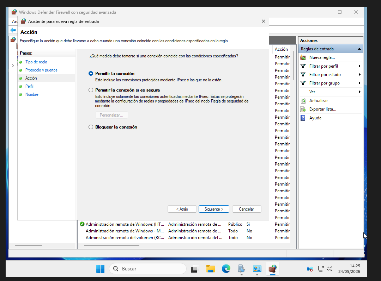Screen dimensions: 381x281
Task: Click the firewall root node icon in tree
Action: coord(13,39)
